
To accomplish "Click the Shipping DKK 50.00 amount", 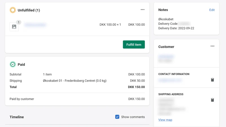I will [137, 81].
